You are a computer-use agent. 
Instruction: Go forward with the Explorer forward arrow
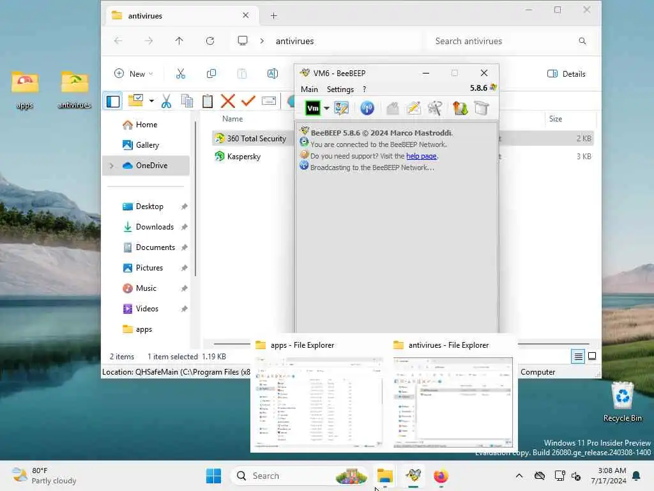[x=148, y=41]
